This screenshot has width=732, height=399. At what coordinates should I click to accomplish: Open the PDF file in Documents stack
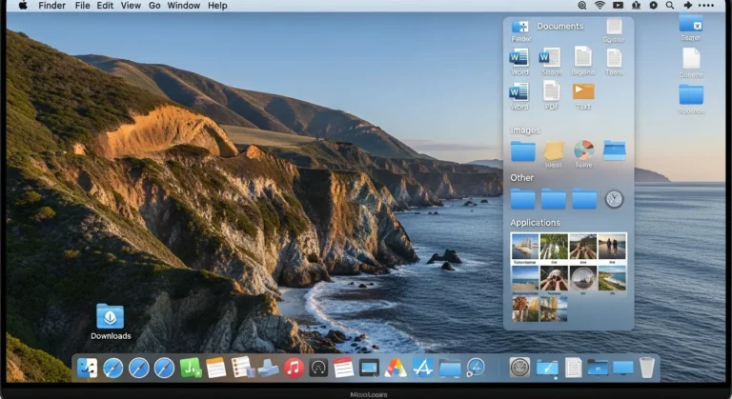point(551,91)
